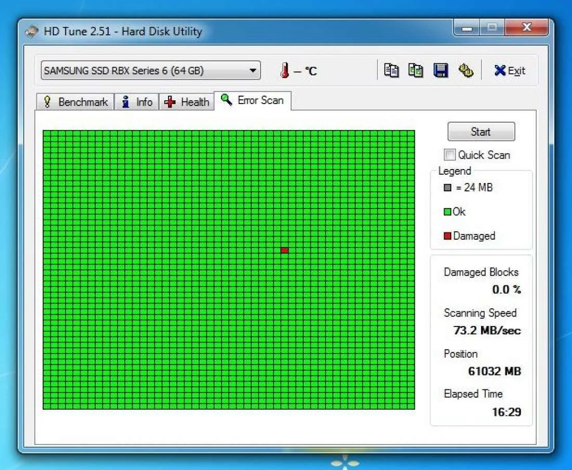Image resolution: width=572 pixels, height=470 pixels.
Task: Switch to the Health tab
Action: [186, 102]
